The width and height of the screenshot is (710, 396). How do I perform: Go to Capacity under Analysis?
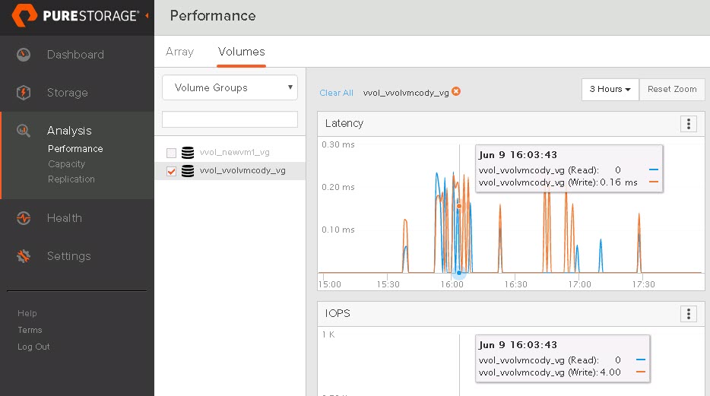[x=67, y=164]
